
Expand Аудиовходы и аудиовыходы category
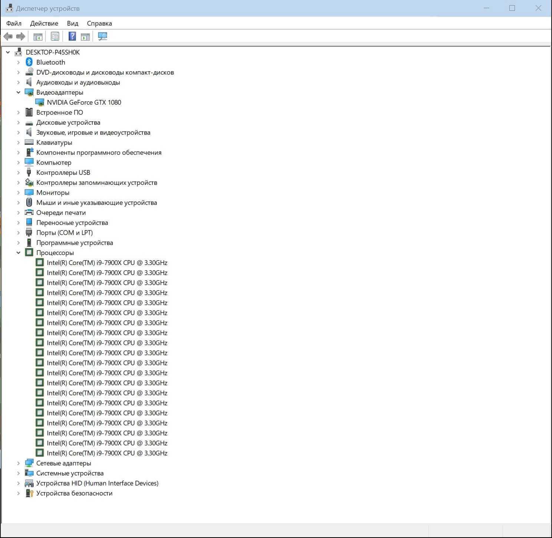pyautogui.click(x=18, y=82)
